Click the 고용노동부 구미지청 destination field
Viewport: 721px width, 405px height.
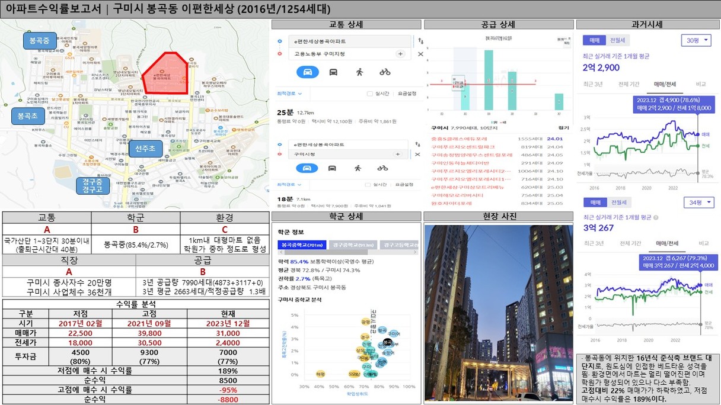(x=349, y=54)
